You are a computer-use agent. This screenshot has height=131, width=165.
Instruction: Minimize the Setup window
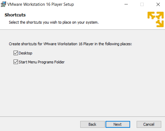(126, 4)
